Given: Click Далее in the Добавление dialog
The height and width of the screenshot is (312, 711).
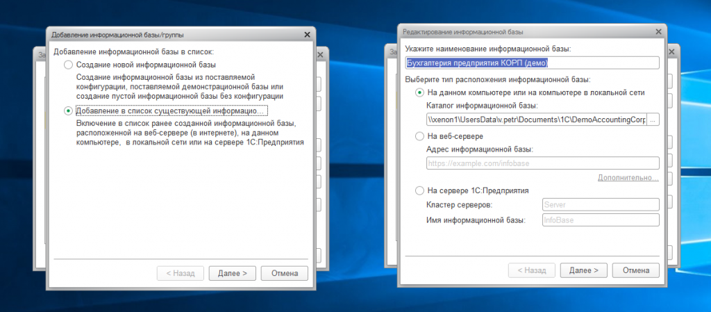Looking at the screenshot, I should click(x=232, y=274).
